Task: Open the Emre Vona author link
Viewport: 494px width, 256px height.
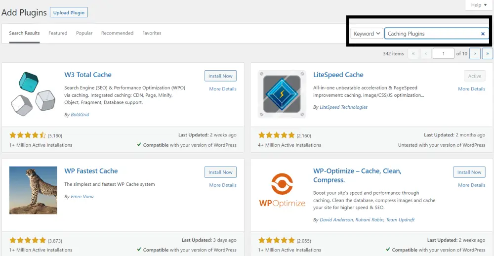Action: coord(82,196)
